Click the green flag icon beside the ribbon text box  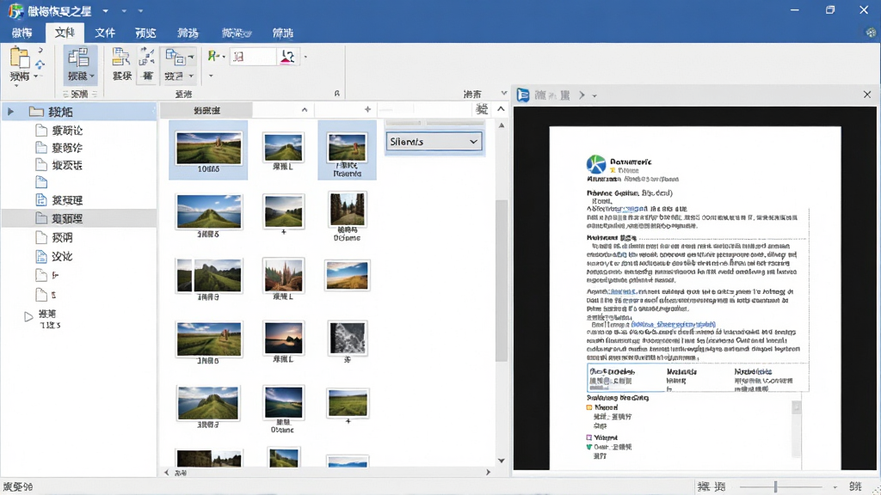[x=213, y=56]
